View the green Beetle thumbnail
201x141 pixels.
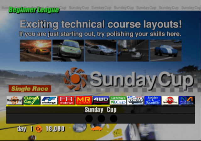68,50
